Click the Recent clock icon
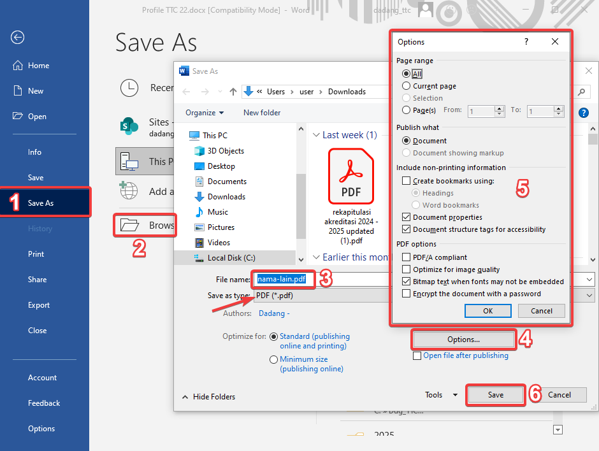The image size is (599, 451). tap(129, 88)
